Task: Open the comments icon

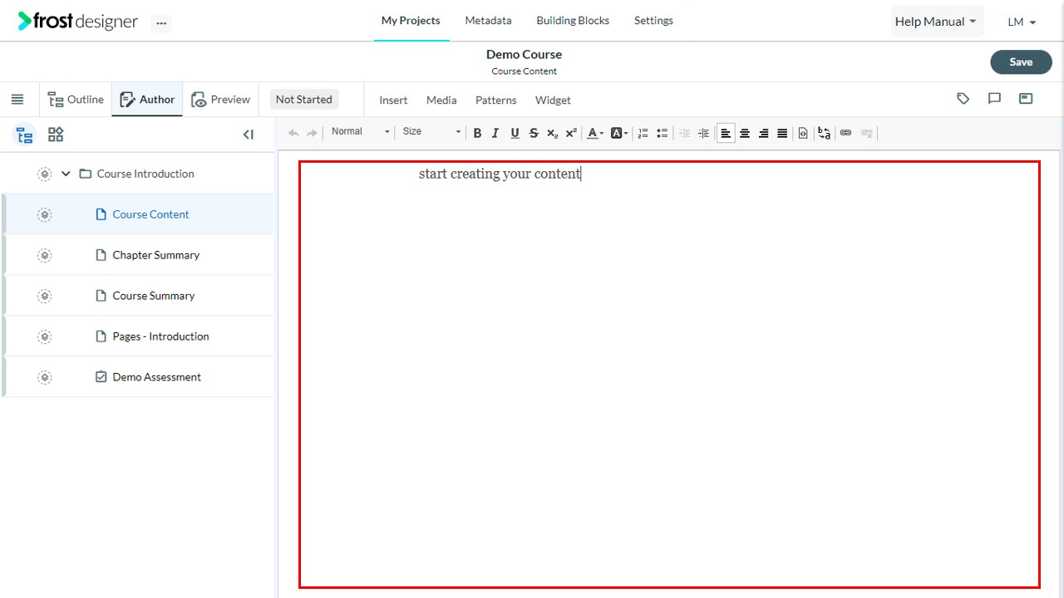Action: [x=994, y=99]
